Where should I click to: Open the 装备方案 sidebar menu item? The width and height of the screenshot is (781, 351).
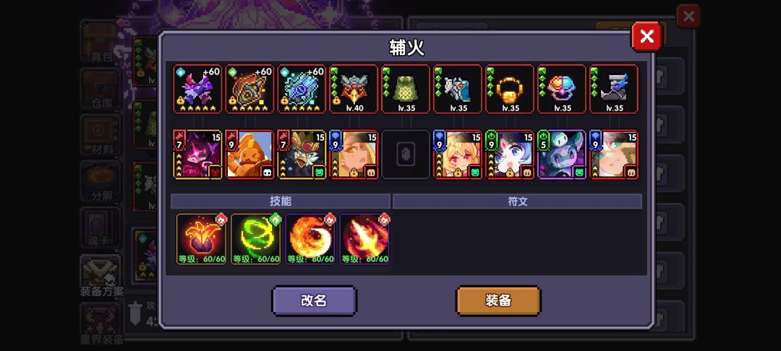pos(101,277)
